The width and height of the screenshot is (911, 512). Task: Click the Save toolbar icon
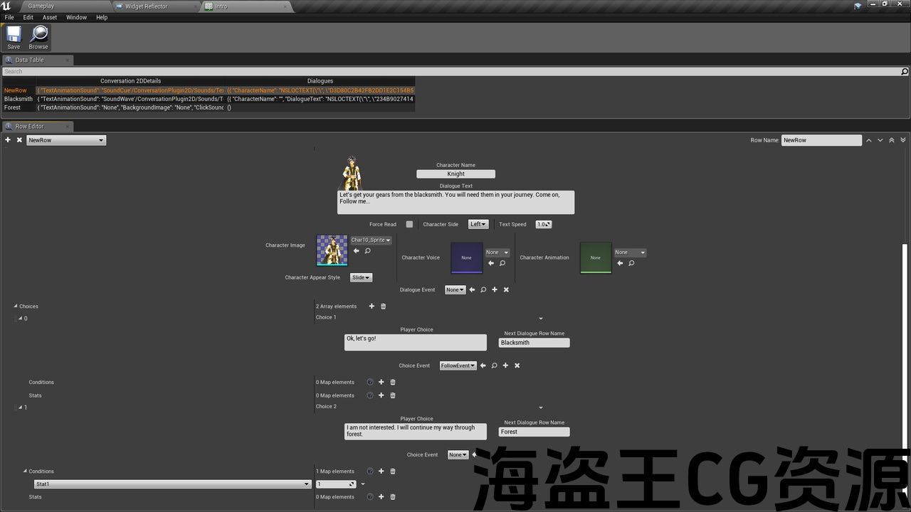(14, 37)
